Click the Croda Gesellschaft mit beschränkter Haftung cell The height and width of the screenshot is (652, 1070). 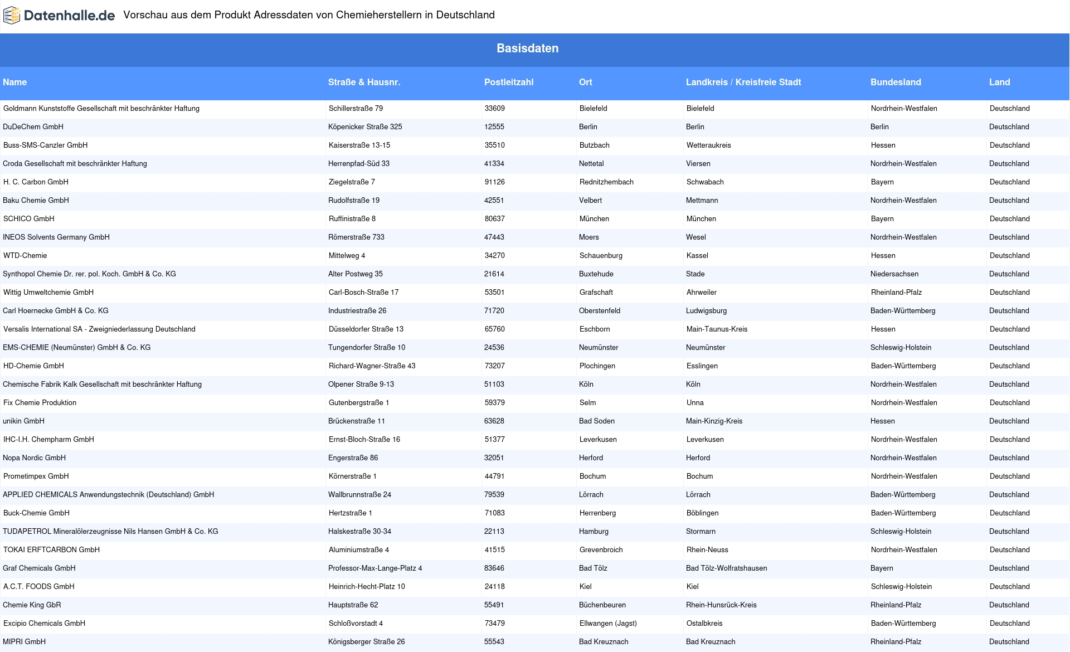tap(75, 164)
